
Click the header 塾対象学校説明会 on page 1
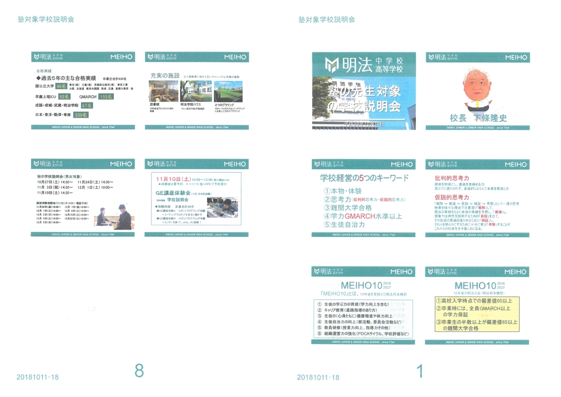pyautogui.click(x=326, y=20)
